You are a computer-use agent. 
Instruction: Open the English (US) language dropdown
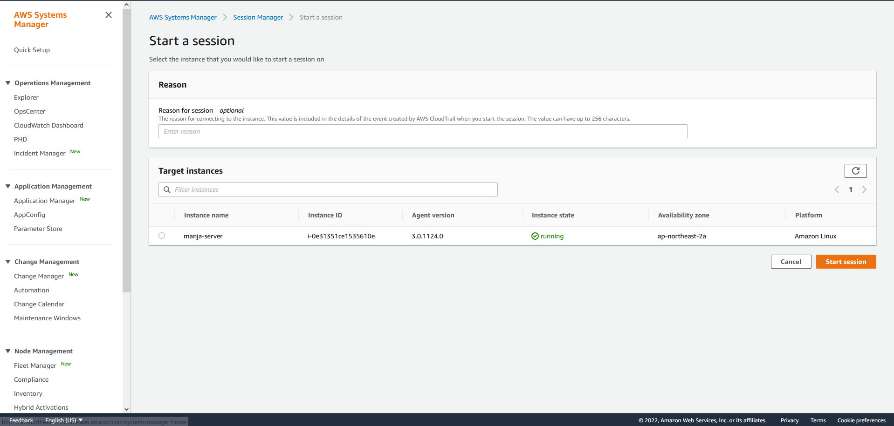(64, 420)
